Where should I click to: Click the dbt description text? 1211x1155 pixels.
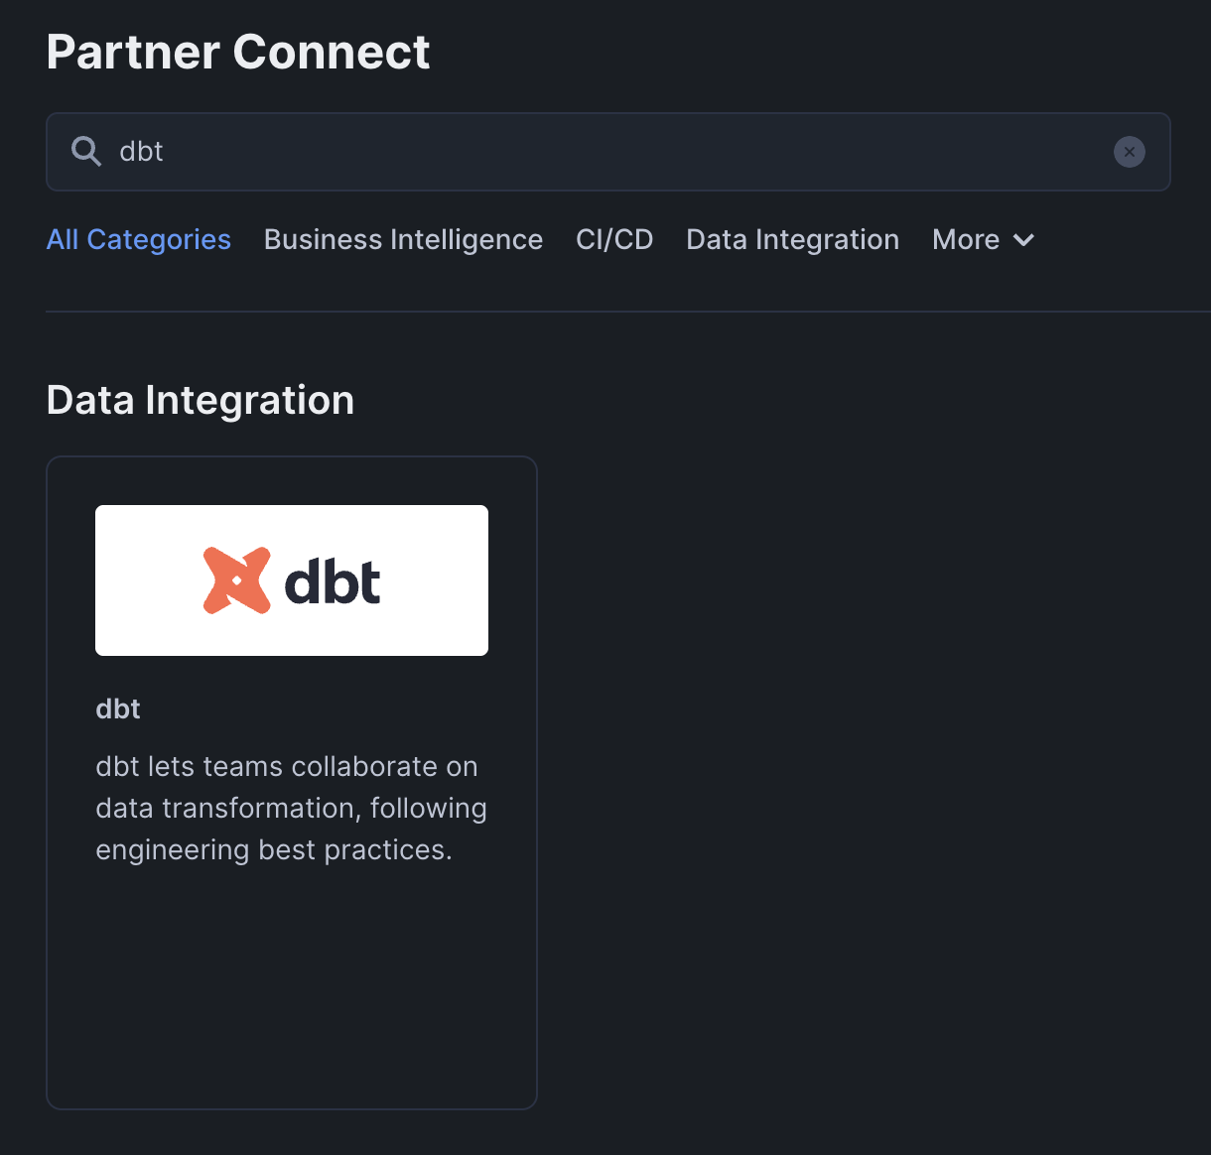coord(291,807)
